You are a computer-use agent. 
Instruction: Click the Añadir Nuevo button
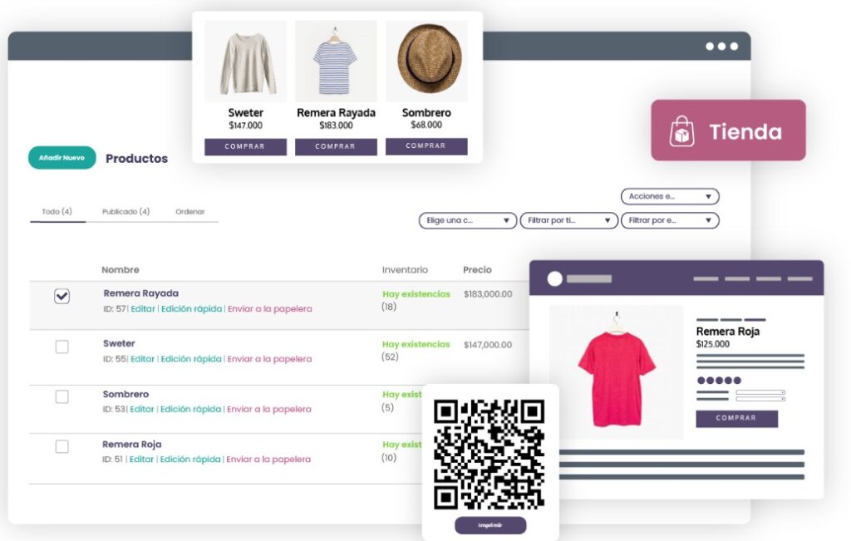tap(61, 158)
